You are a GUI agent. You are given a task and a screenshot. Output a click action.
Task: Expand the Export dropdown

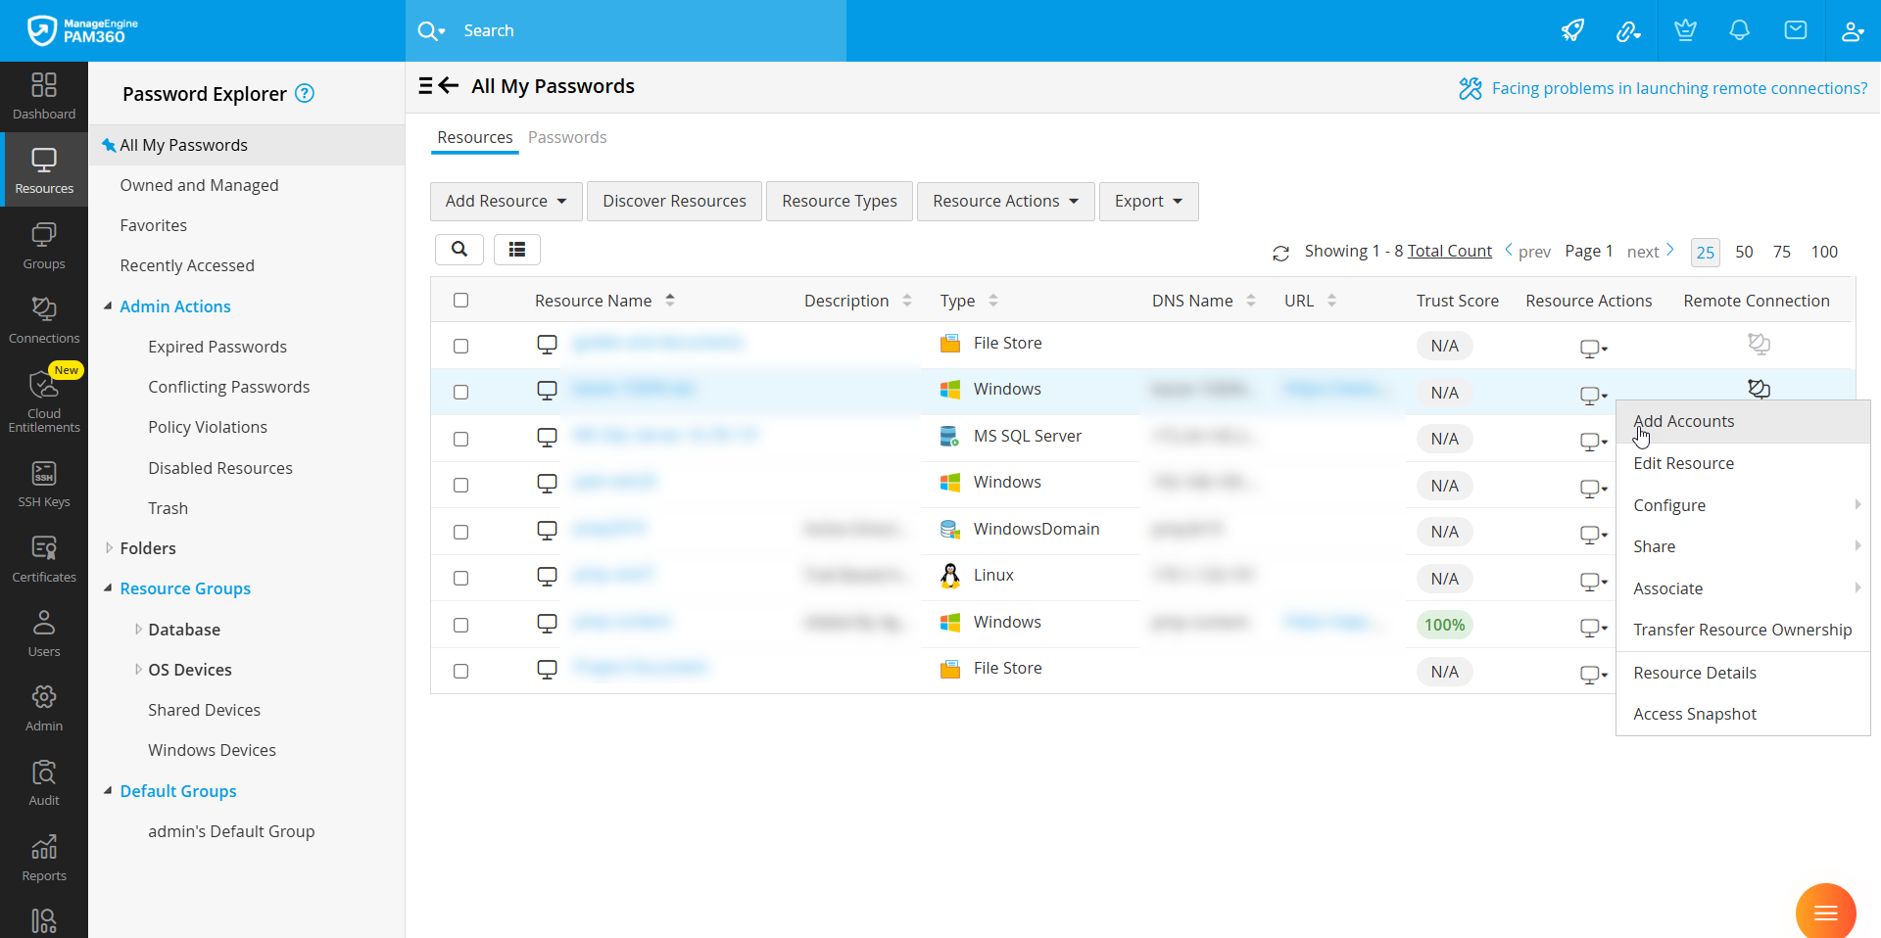pyautogui.click(x=1148, y=201)
